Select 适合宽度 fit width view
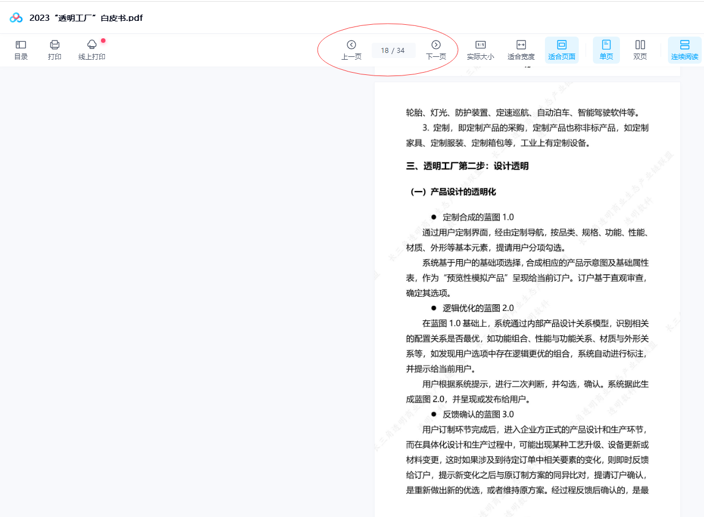This screenshot has width=704, height=517. coord(521,50)
